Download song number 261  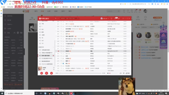[x=63, y=24]
